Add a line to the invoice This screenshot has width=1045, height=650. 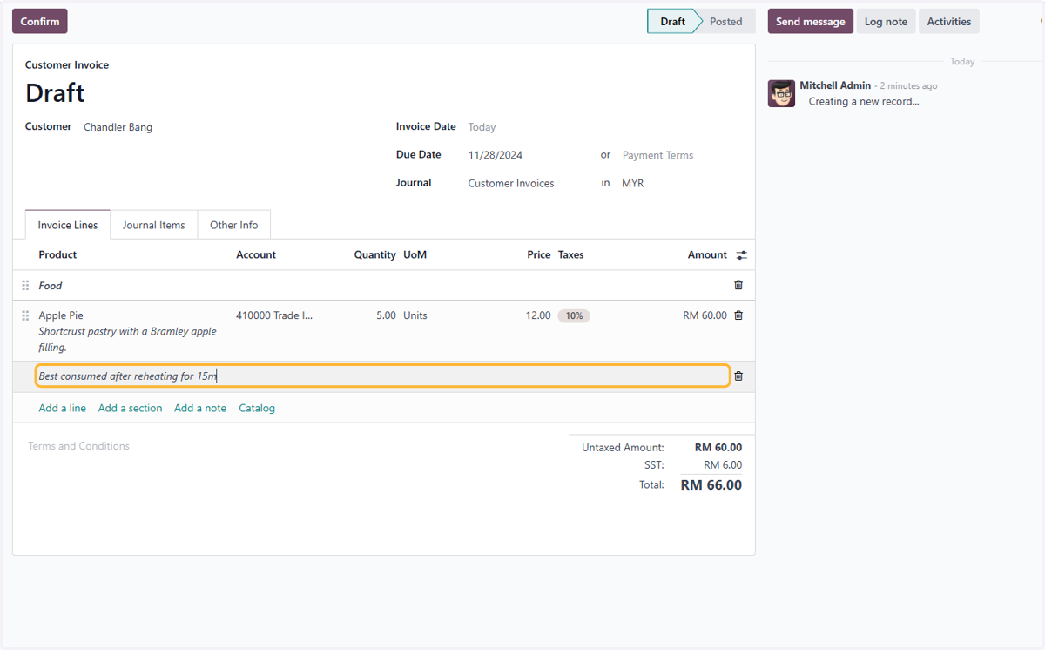coord(63,408)
